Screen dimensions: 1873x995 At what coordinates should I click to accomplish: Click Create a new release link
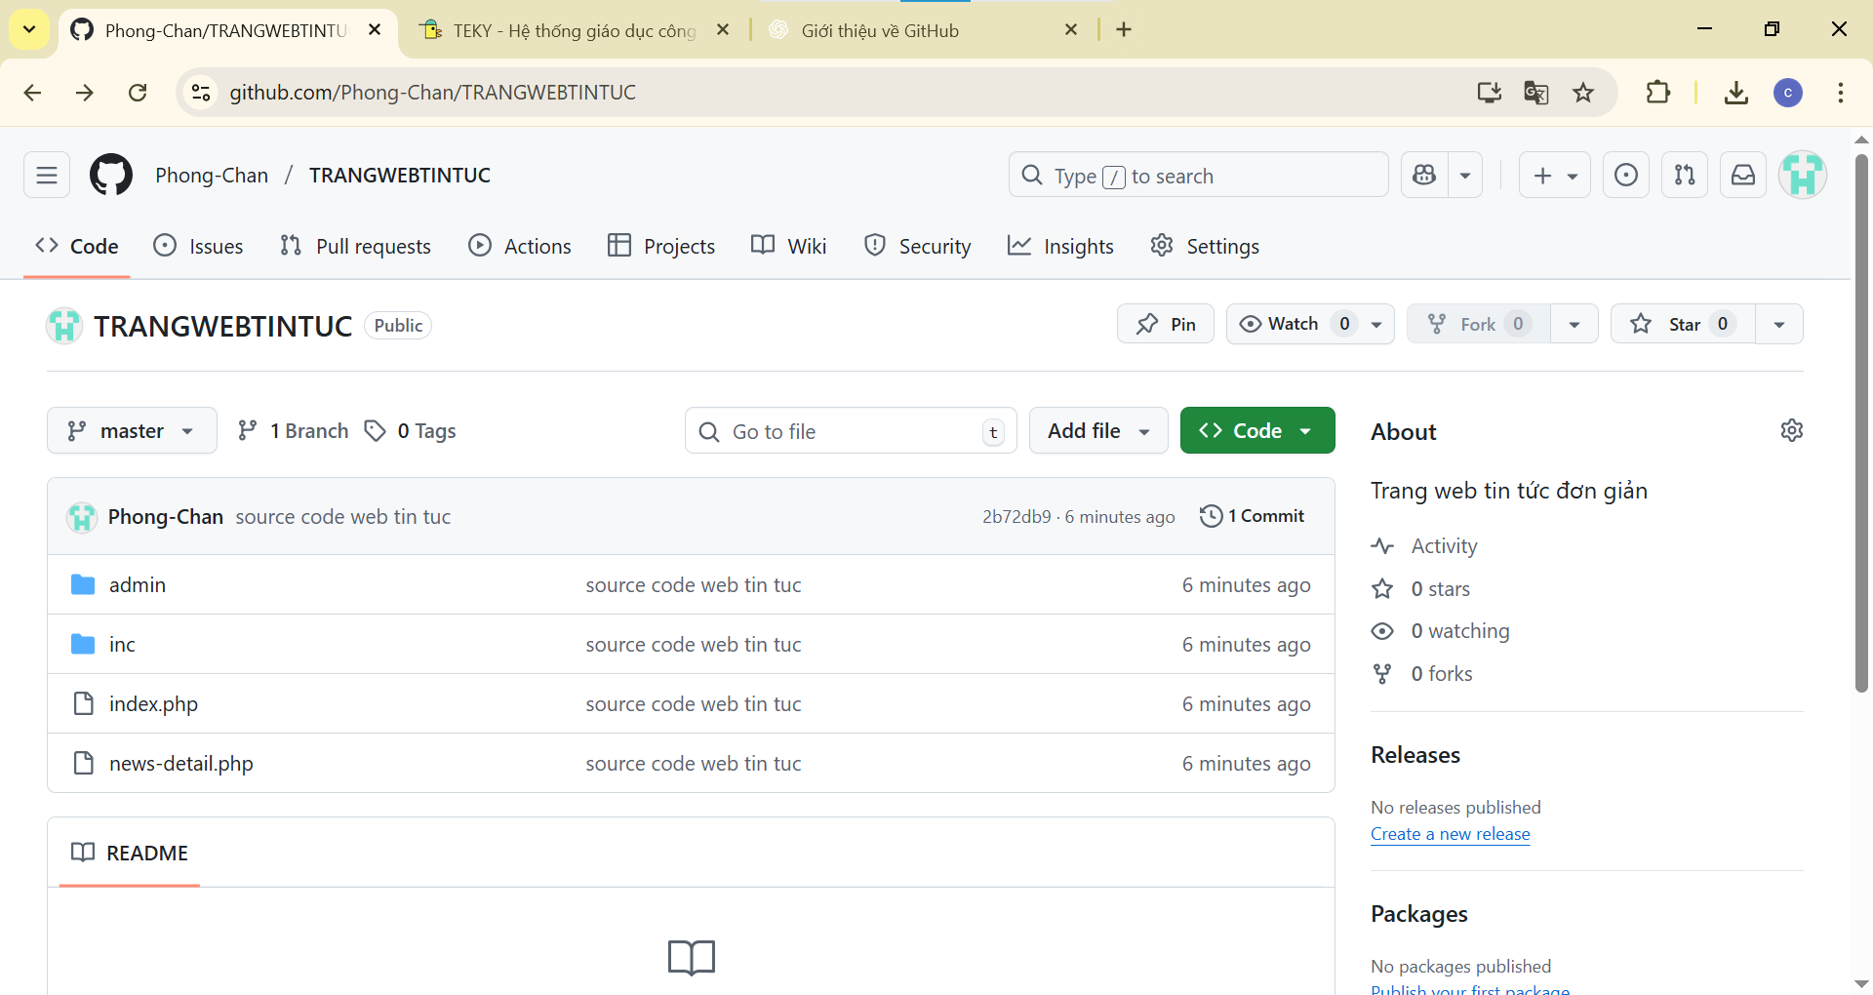point(1451,834)
